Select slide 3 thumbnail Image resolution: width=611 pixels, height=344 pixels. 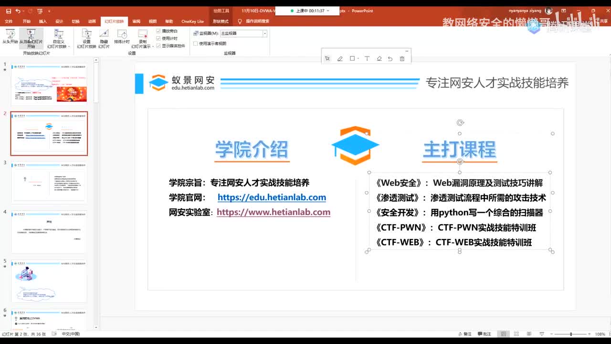pos(49,183)
